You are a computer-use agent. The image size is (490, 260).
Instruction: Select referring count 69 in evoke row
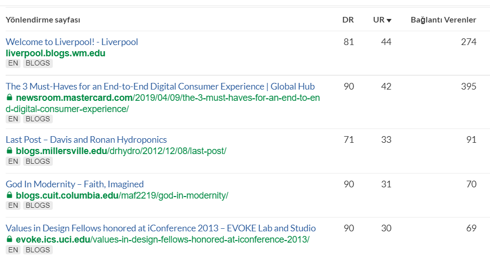(471, 228)
